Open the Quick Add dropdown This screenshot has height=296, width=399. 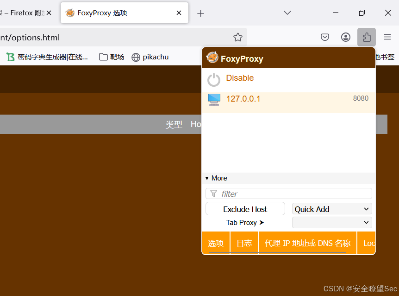332,209
